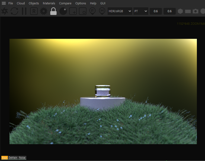The image size is (205, 161).
Task: Toggle clay mode sphere icon
Action: pos(63,11)
